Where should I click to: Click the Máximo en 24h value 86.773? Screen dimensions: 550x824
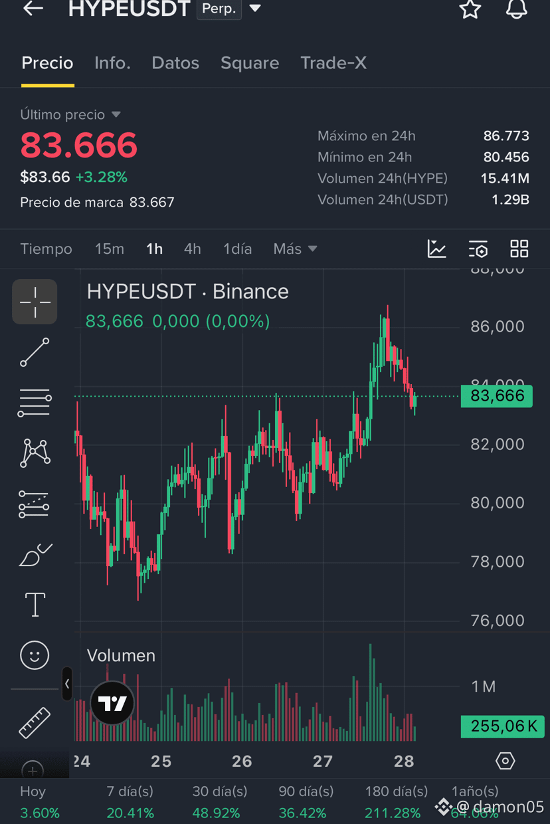pyautogui.click(x=506, y=136)
